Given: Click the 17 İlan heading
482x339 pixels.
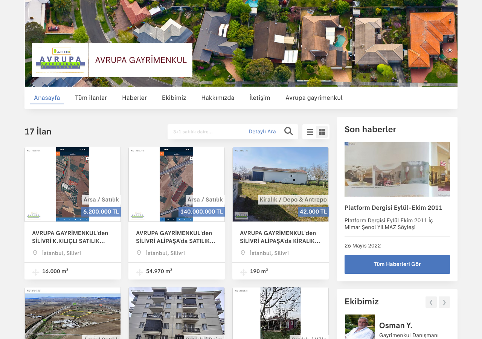Looking at the screenshot, I should 38,131.
